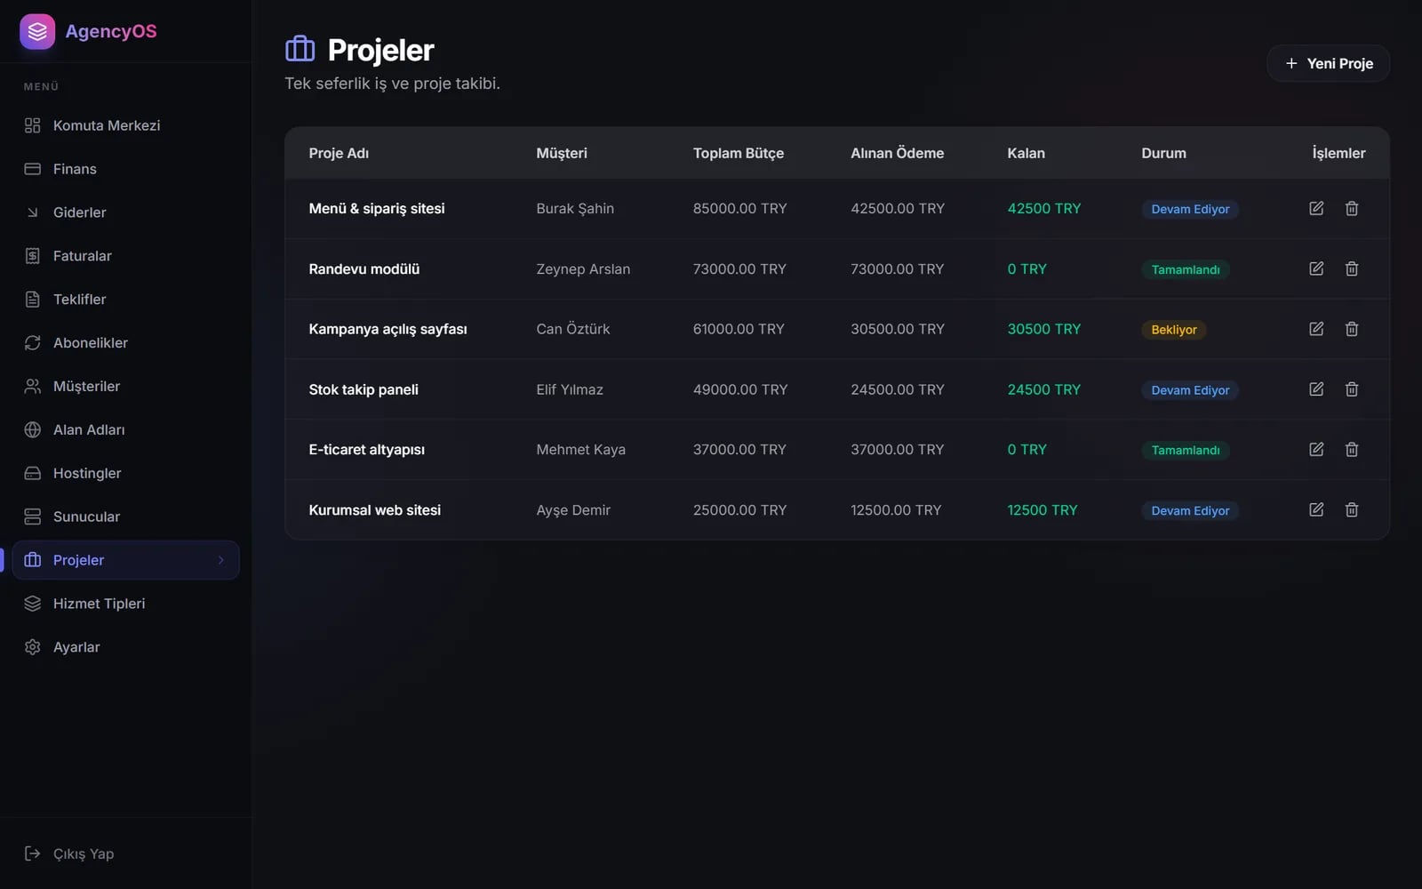Delete the Menü & sipariş sitesi project
Viewport: 1422px width, 889px height.
(1352, 208)
